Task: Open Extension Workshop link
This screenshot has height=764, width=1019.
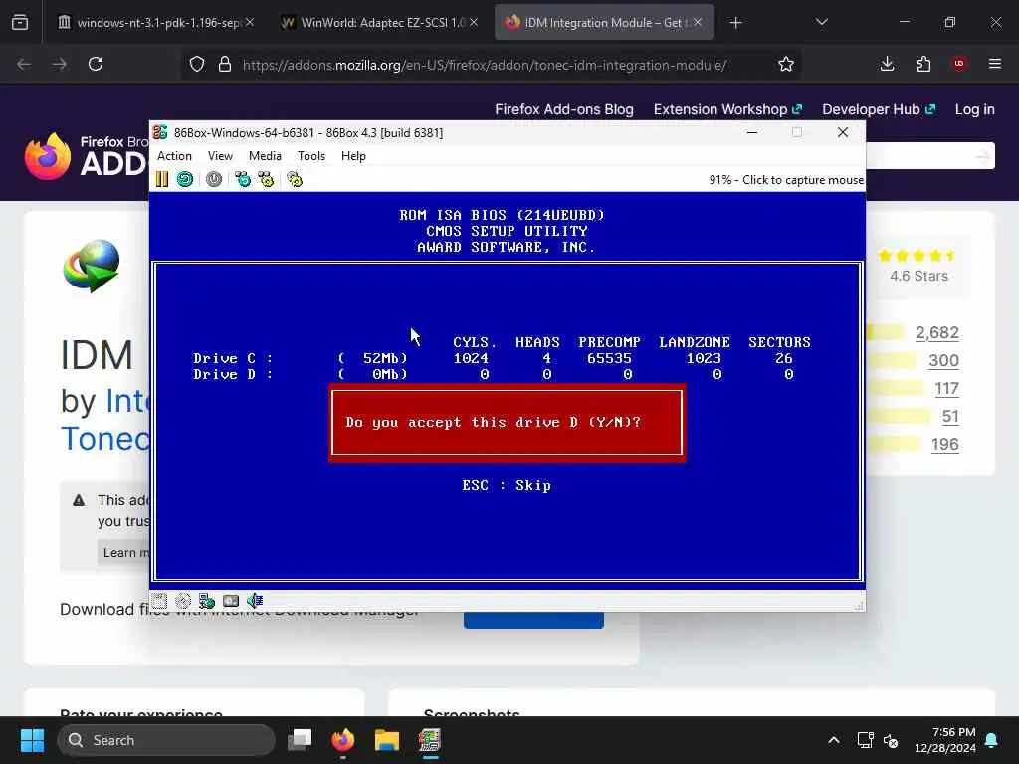Action: click(727, 109)
